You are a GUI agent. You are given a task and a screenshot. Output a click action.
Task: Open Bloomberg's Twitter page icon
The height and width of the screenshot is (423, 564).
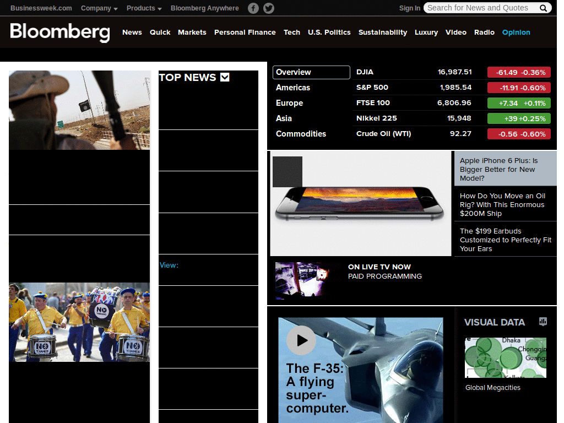269,8
